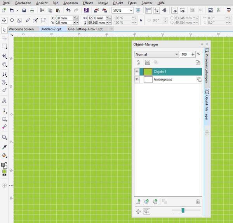
Task: Open the dropdown arrow next to the Open folder
Action: click(17, 11)
